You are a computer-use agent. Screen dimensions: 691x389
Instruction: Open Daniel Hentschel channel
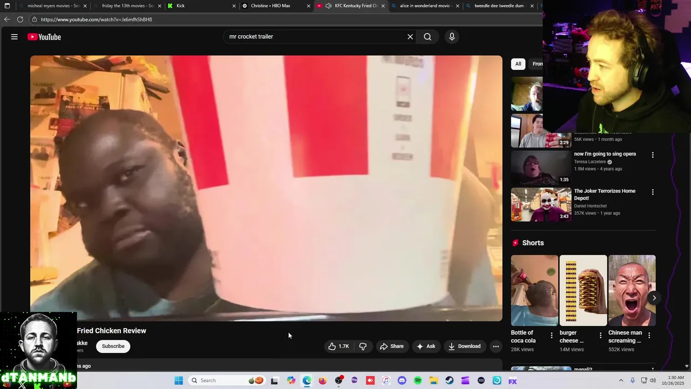590,206
